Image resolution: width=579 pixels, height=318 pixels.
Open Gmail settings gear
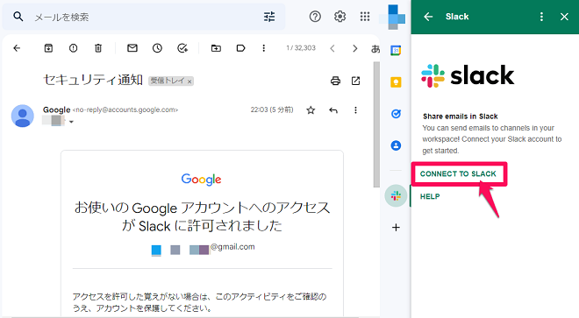340,17
